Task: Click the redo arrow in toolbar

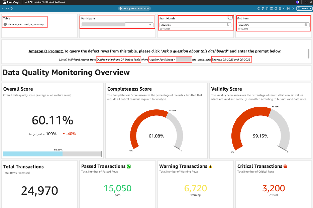Action: 7,8
